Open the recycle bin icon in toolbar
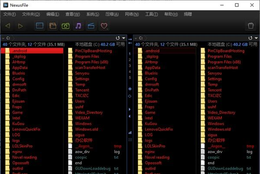The height and width of the screenshot is (174, 260). coord(250,26)
